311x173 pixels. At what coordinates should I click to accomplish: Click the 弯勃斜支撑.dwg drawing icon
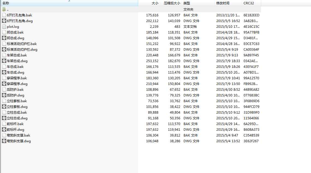pyautogui.click(x=4, y=141)
